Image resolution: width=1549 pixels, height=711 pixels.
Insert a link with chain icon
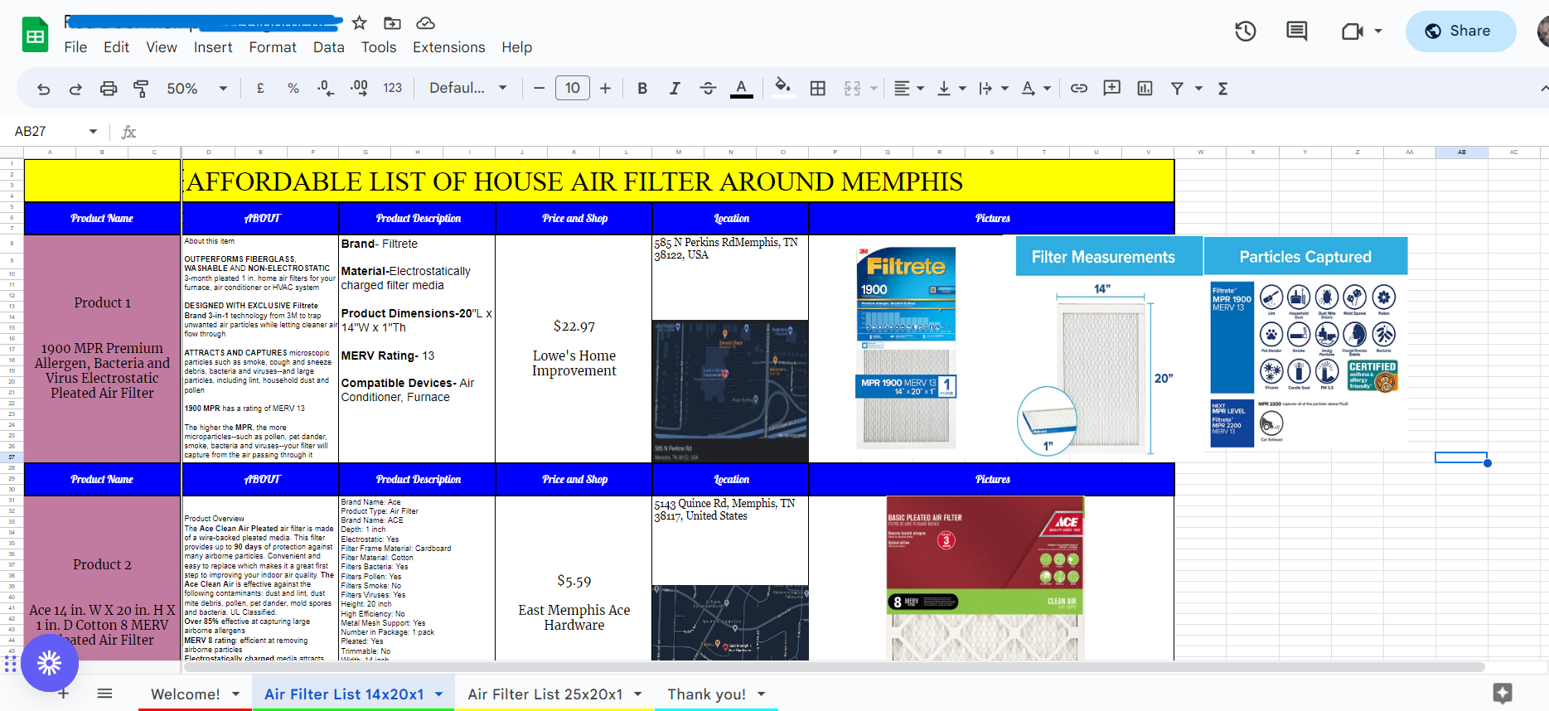pyautogui.click(x=1079, y=88)
